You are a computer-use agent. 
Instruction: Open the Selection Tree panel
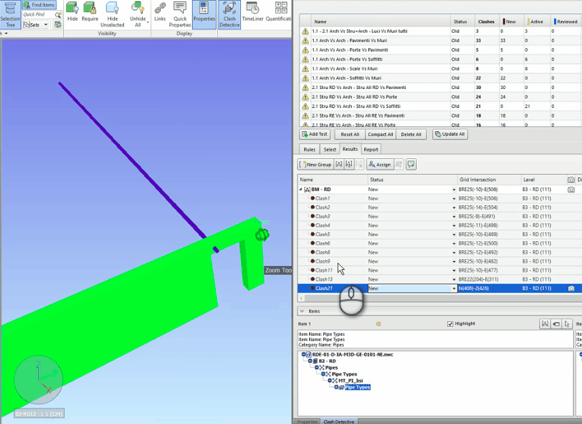click(x=10, y=14)
